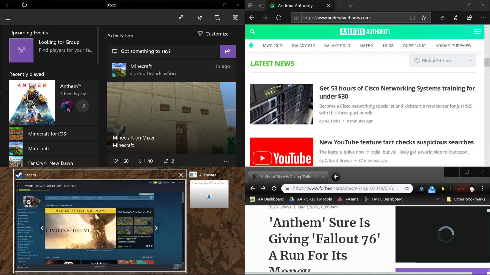Open the Xbox friends icon
The width and height of the screenshot is (490, 275).
click(x=181, y=18)
